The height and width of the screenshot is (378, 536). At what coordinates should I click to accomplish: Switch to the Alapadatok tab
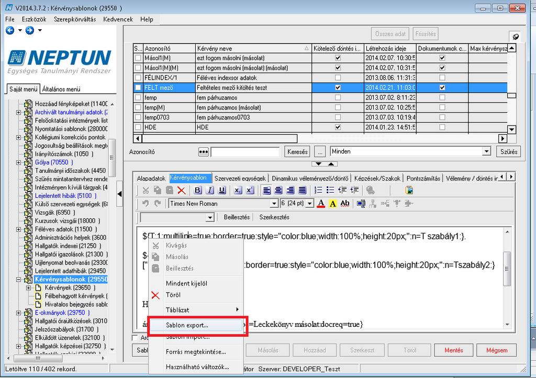[151, 179]
